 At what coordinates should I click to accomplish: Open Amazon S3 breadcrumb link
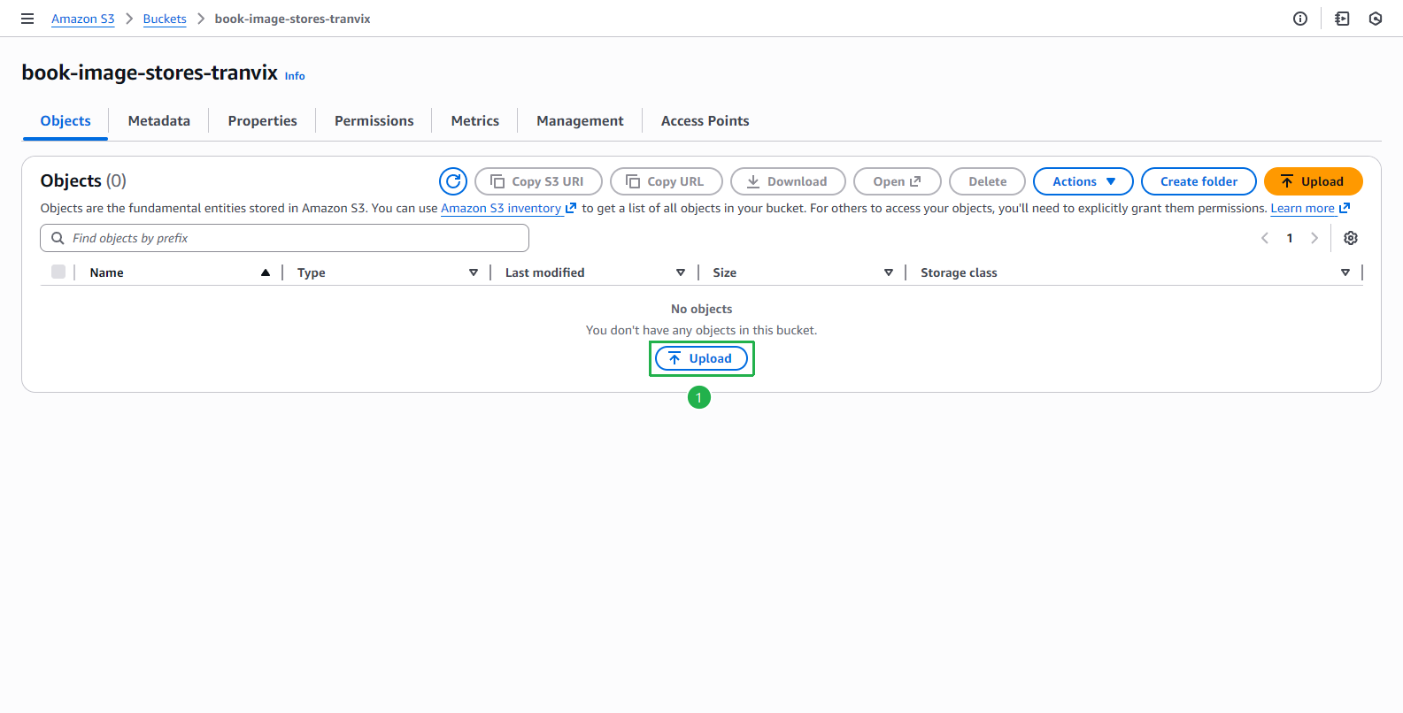pos(83,19)
